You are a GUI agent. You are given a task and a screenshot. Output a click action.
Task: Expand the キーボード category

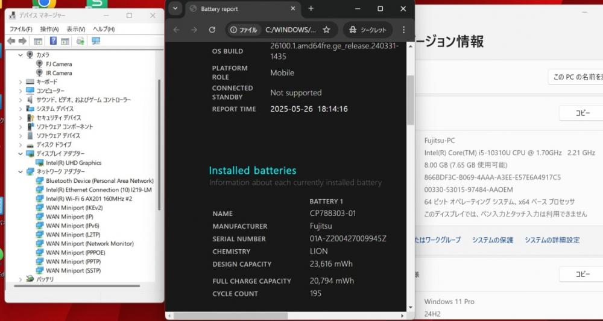click(x=21, y=81)
